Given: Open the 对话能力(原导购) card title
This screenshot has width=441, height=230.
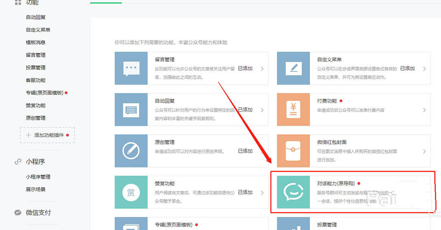Looking at the screenshot, I should [x=336, y=184].
